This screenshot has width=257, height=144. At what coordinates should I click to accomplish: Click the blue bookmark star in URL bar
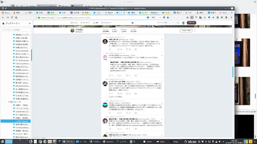tap(168, 18)
